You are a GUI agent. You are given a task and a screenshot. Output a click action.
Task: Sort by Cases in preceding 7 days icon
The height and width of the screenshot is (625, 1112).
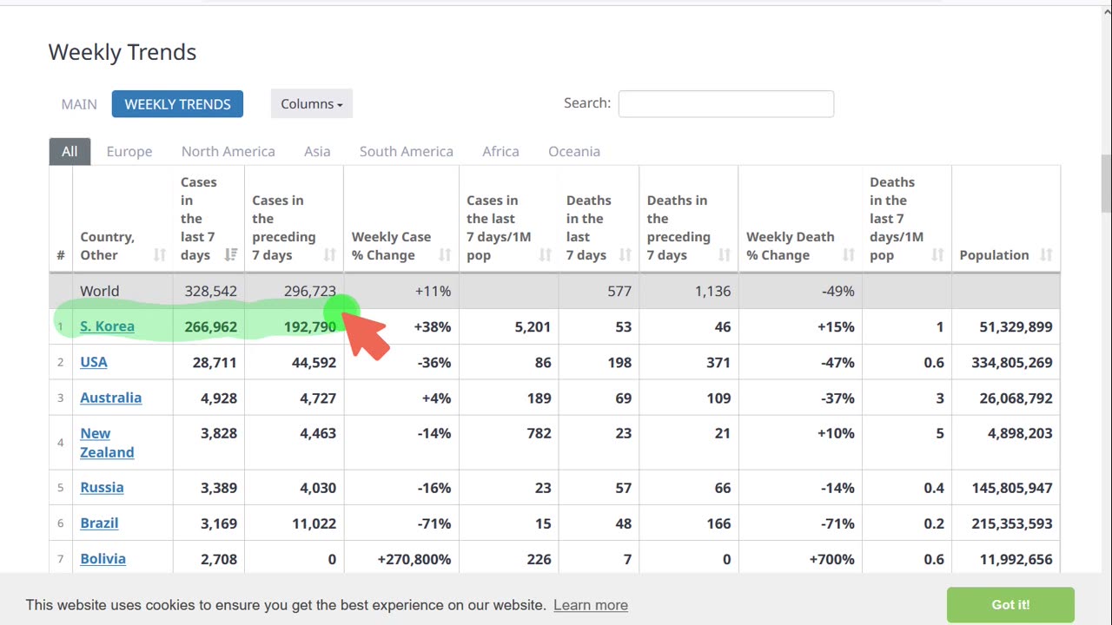click(x=330, y=255)
